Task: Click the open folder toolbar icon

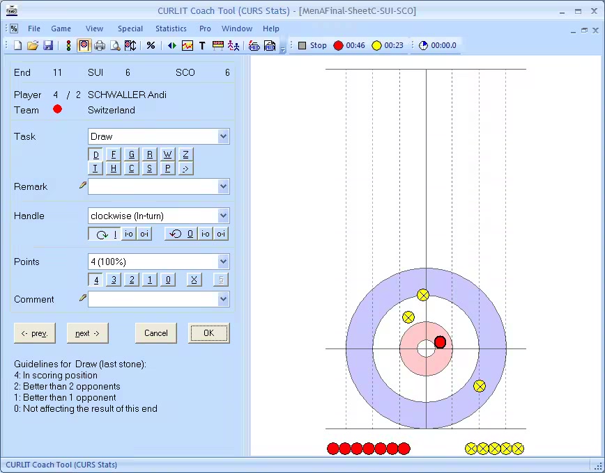Action: [x=33, y=46]
